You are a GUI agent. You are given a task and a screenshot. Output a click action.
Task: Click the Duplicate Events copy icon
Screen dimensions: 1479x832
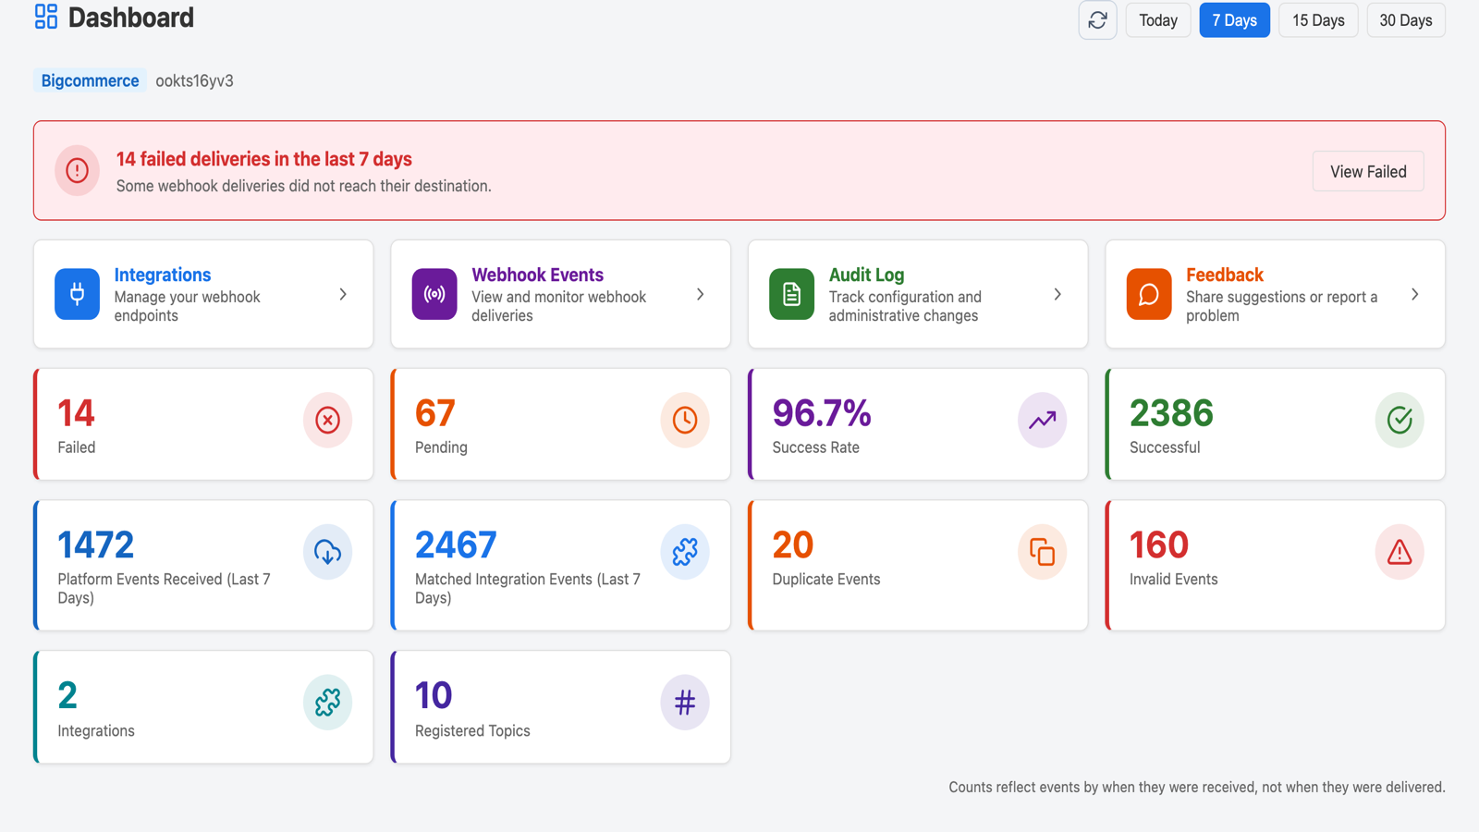(1042, 552)
